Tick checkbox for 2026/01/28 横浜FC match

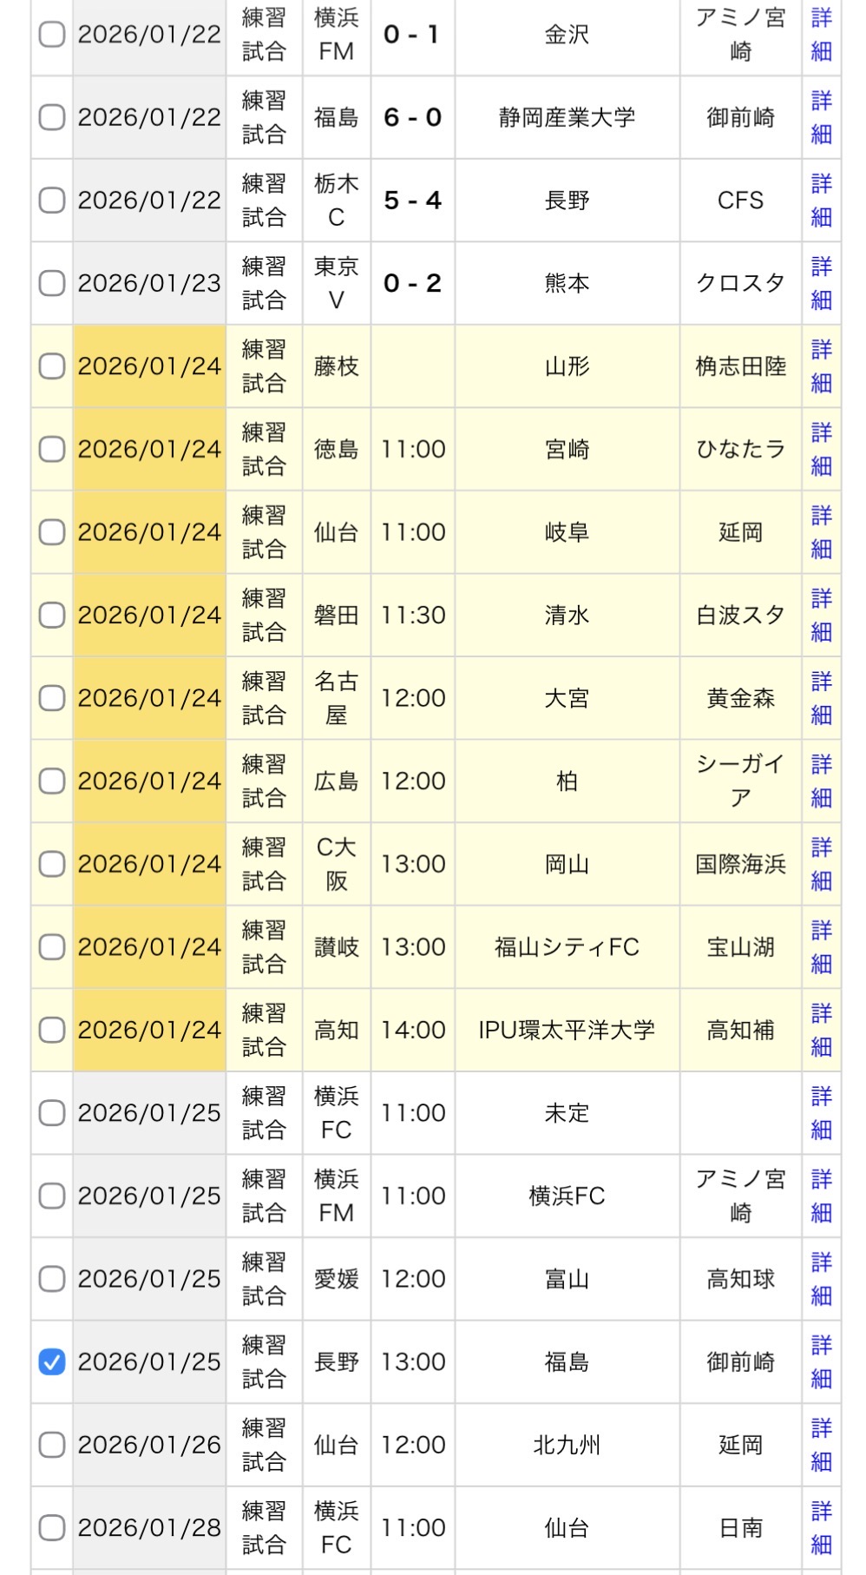52,1528
